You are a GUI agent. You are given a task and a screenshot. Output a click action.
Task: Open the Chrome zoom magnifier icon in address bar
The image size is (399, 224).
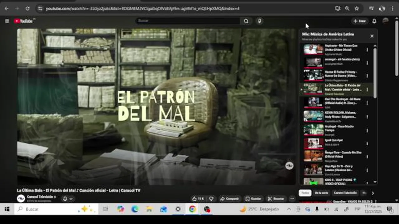pyautogui.click(x=347, y=9)
